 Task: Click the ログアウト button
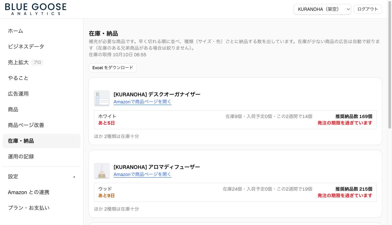click(368, 9)
